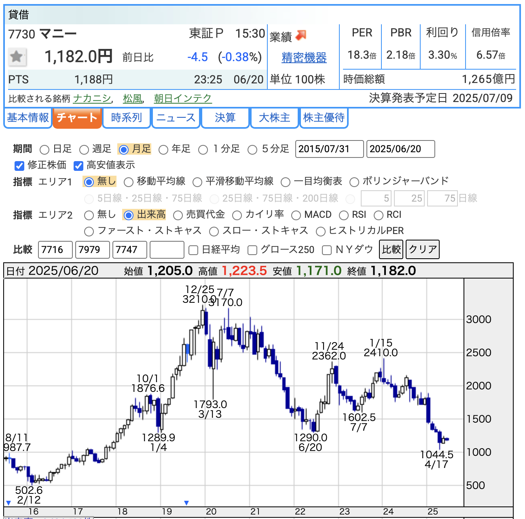The height and width of the screenshot is (519, 525).
Task: Open the 精密機器 sector link
Action: click(x=304, y=57)
